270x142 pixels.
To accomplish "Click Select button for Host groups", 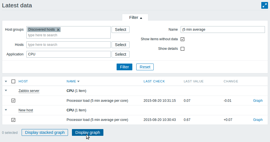I will click(121, 30).
